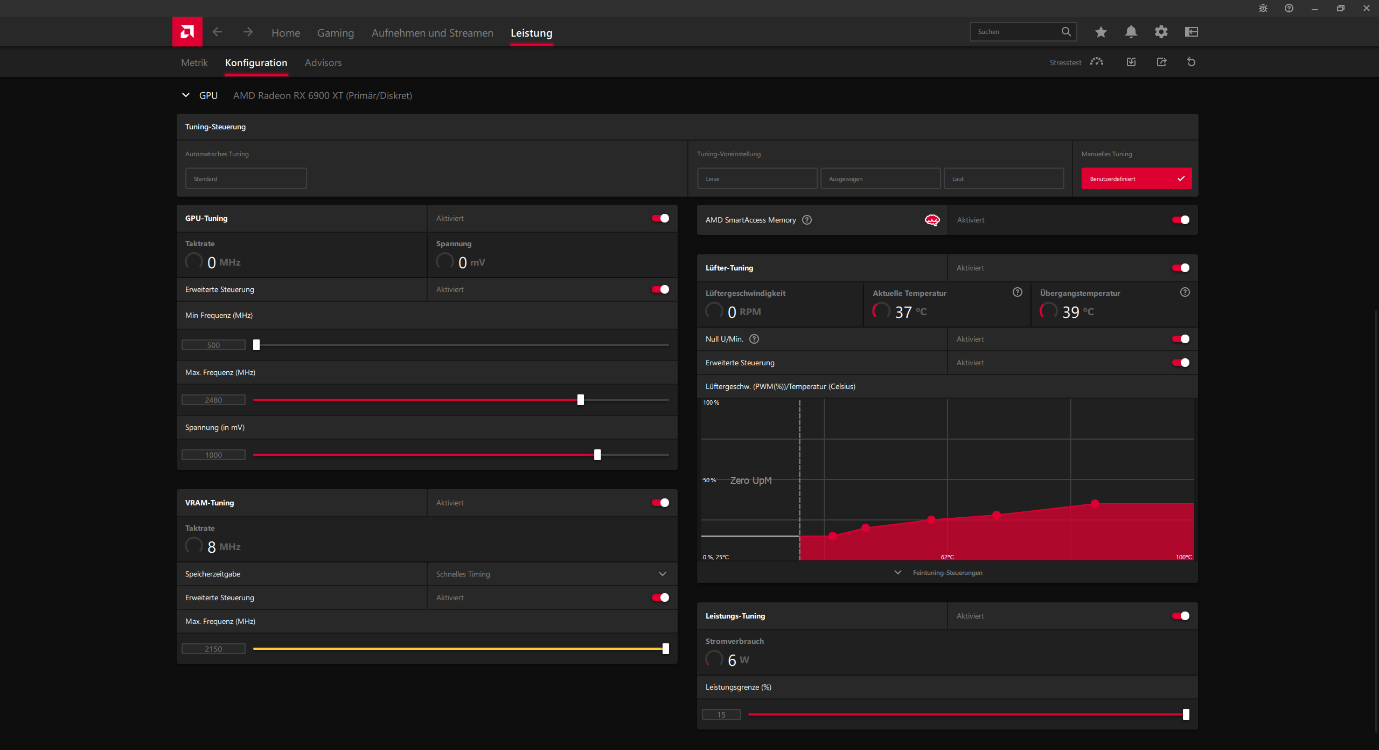Open settings gear icon
The image size is (1379, 750).
(1161, 32)
